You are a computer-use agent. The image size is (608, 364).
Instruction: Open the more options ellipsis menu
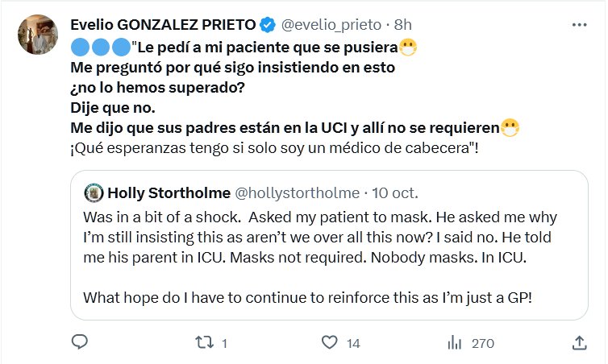[579, 26]
